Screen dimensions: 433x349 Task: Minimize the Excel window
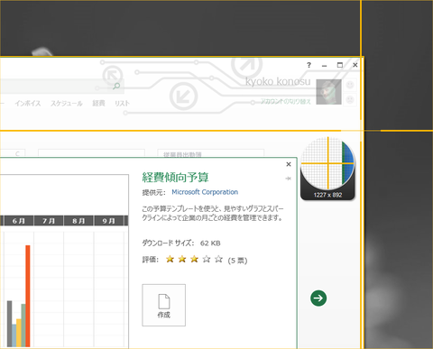(x=324, y=65)
